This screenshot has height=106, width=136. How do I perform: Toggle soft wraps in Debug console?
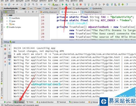pyautogui.click(x=10, y=53)
